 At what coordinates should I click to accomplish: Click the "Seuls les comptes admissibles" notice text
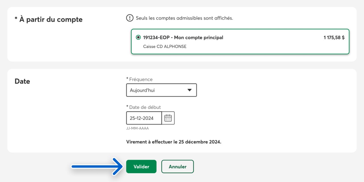tap(184, 18)
